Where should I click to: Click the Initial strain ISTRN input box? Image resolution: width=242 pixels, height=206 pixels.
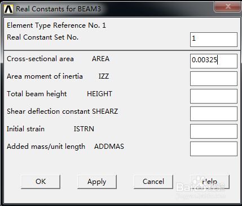214,131
